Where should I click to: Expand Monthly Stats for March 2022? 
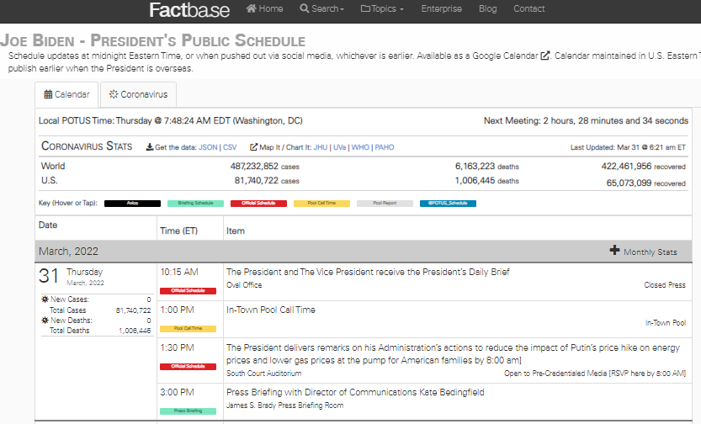tap(643, 252)
